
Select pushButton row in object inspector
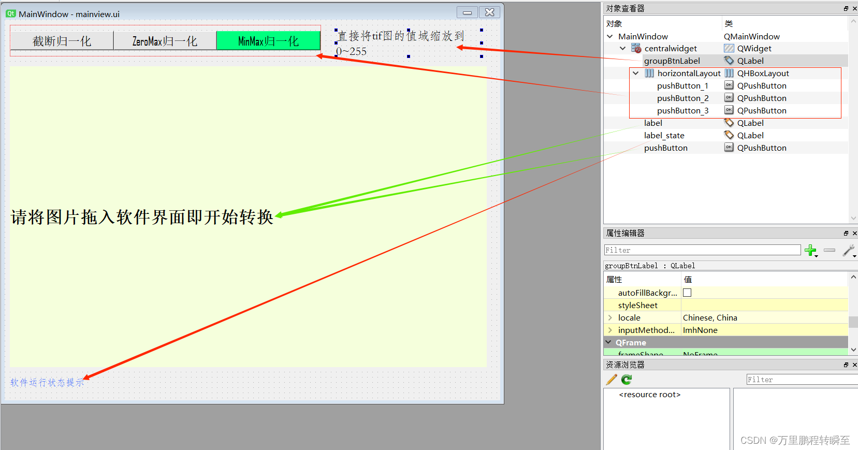[x=666, y=148]
